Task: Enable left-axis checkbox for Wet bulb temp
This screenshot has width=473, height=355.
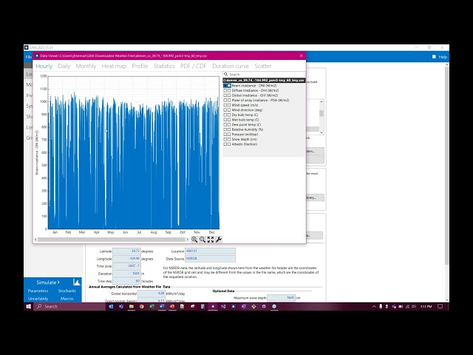Action: (x=225, y=120)
